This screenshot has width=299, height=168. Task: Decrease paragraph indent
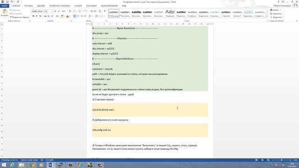pyautogui.click(x=92, y=11)
